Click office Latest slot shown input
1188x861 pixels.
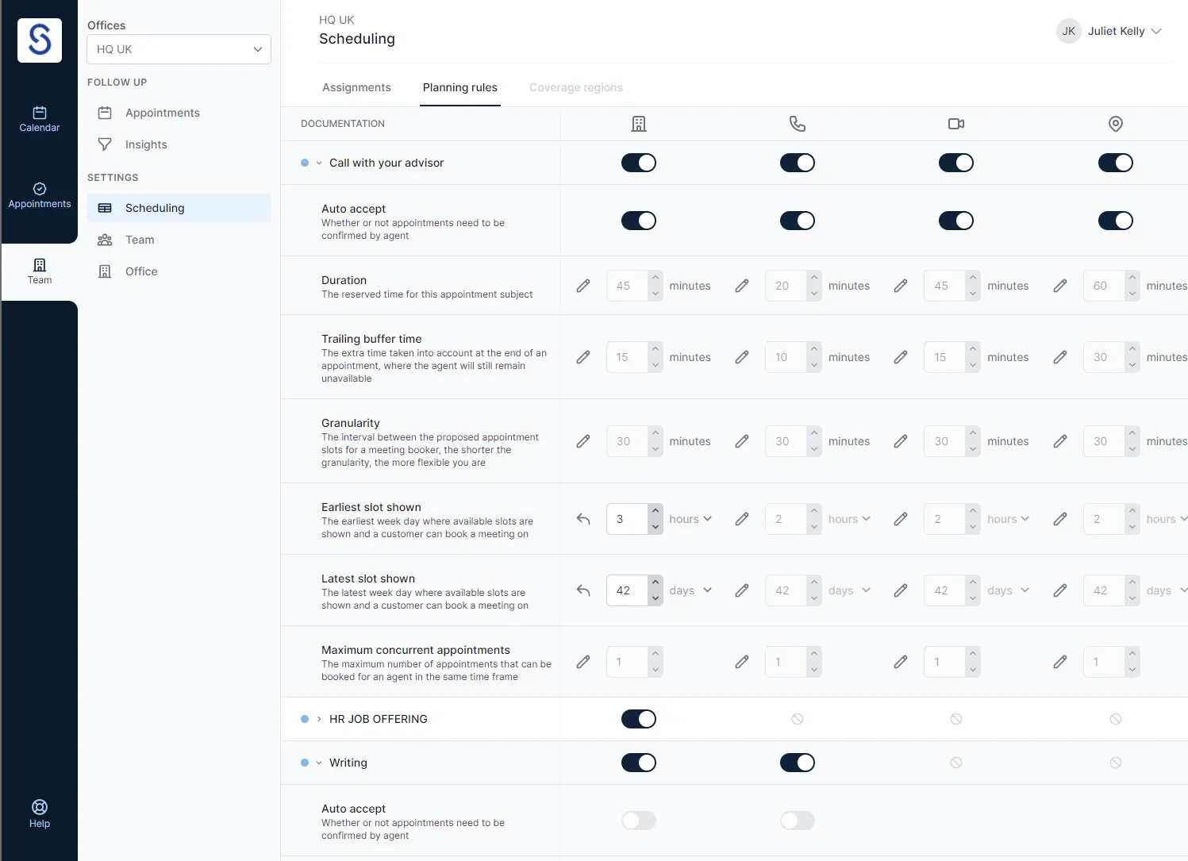click(627, 590)
